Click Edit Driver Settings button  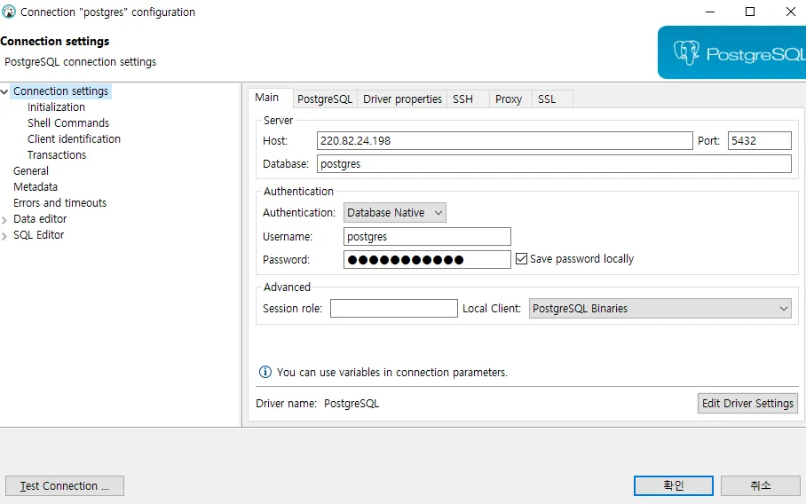(x=747, y=404)
